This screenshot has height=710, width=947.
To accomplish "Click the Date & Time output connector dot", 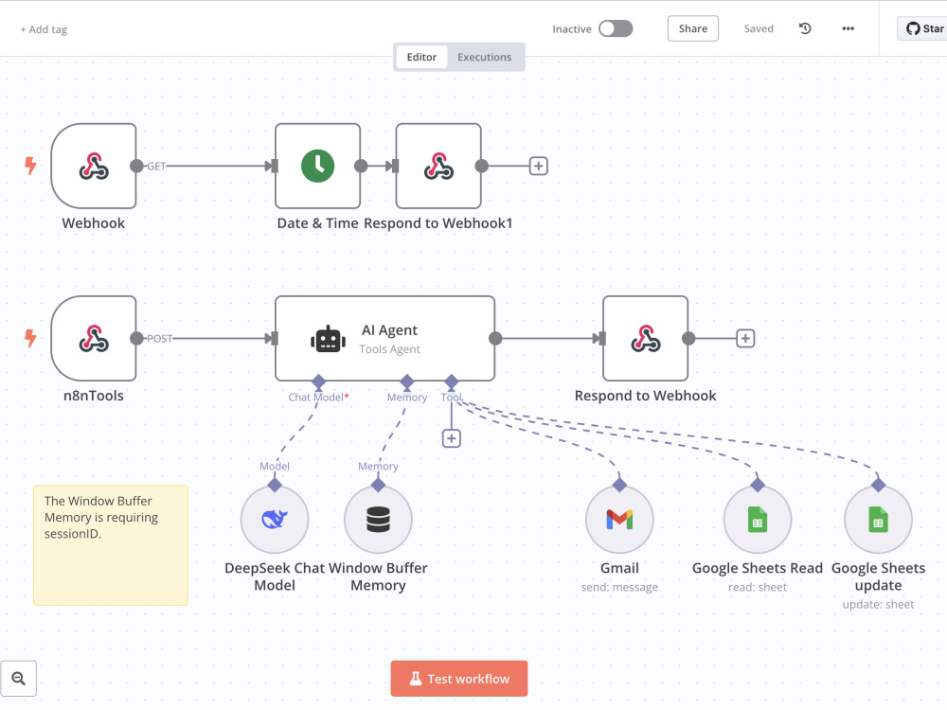I will [361, 166].
